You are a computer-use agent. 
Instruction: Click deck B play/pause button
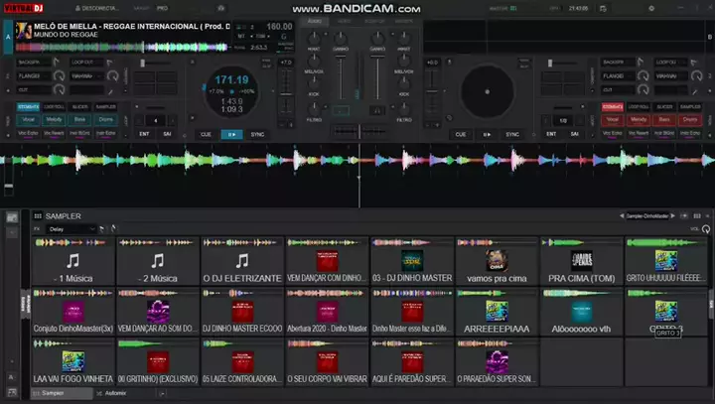[487, 135]
